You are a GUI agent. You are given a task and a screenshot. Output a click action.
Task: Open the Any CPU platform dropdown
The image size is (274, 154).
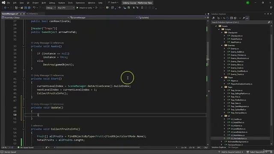tap(66, 8)
